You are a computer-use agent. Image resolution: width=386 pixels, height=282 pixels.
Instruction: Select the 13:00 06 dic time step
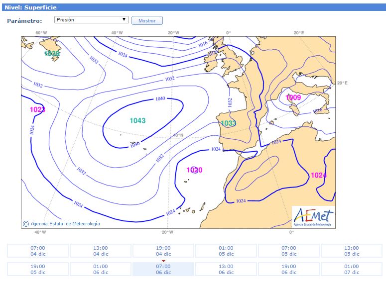pos(226,269)
